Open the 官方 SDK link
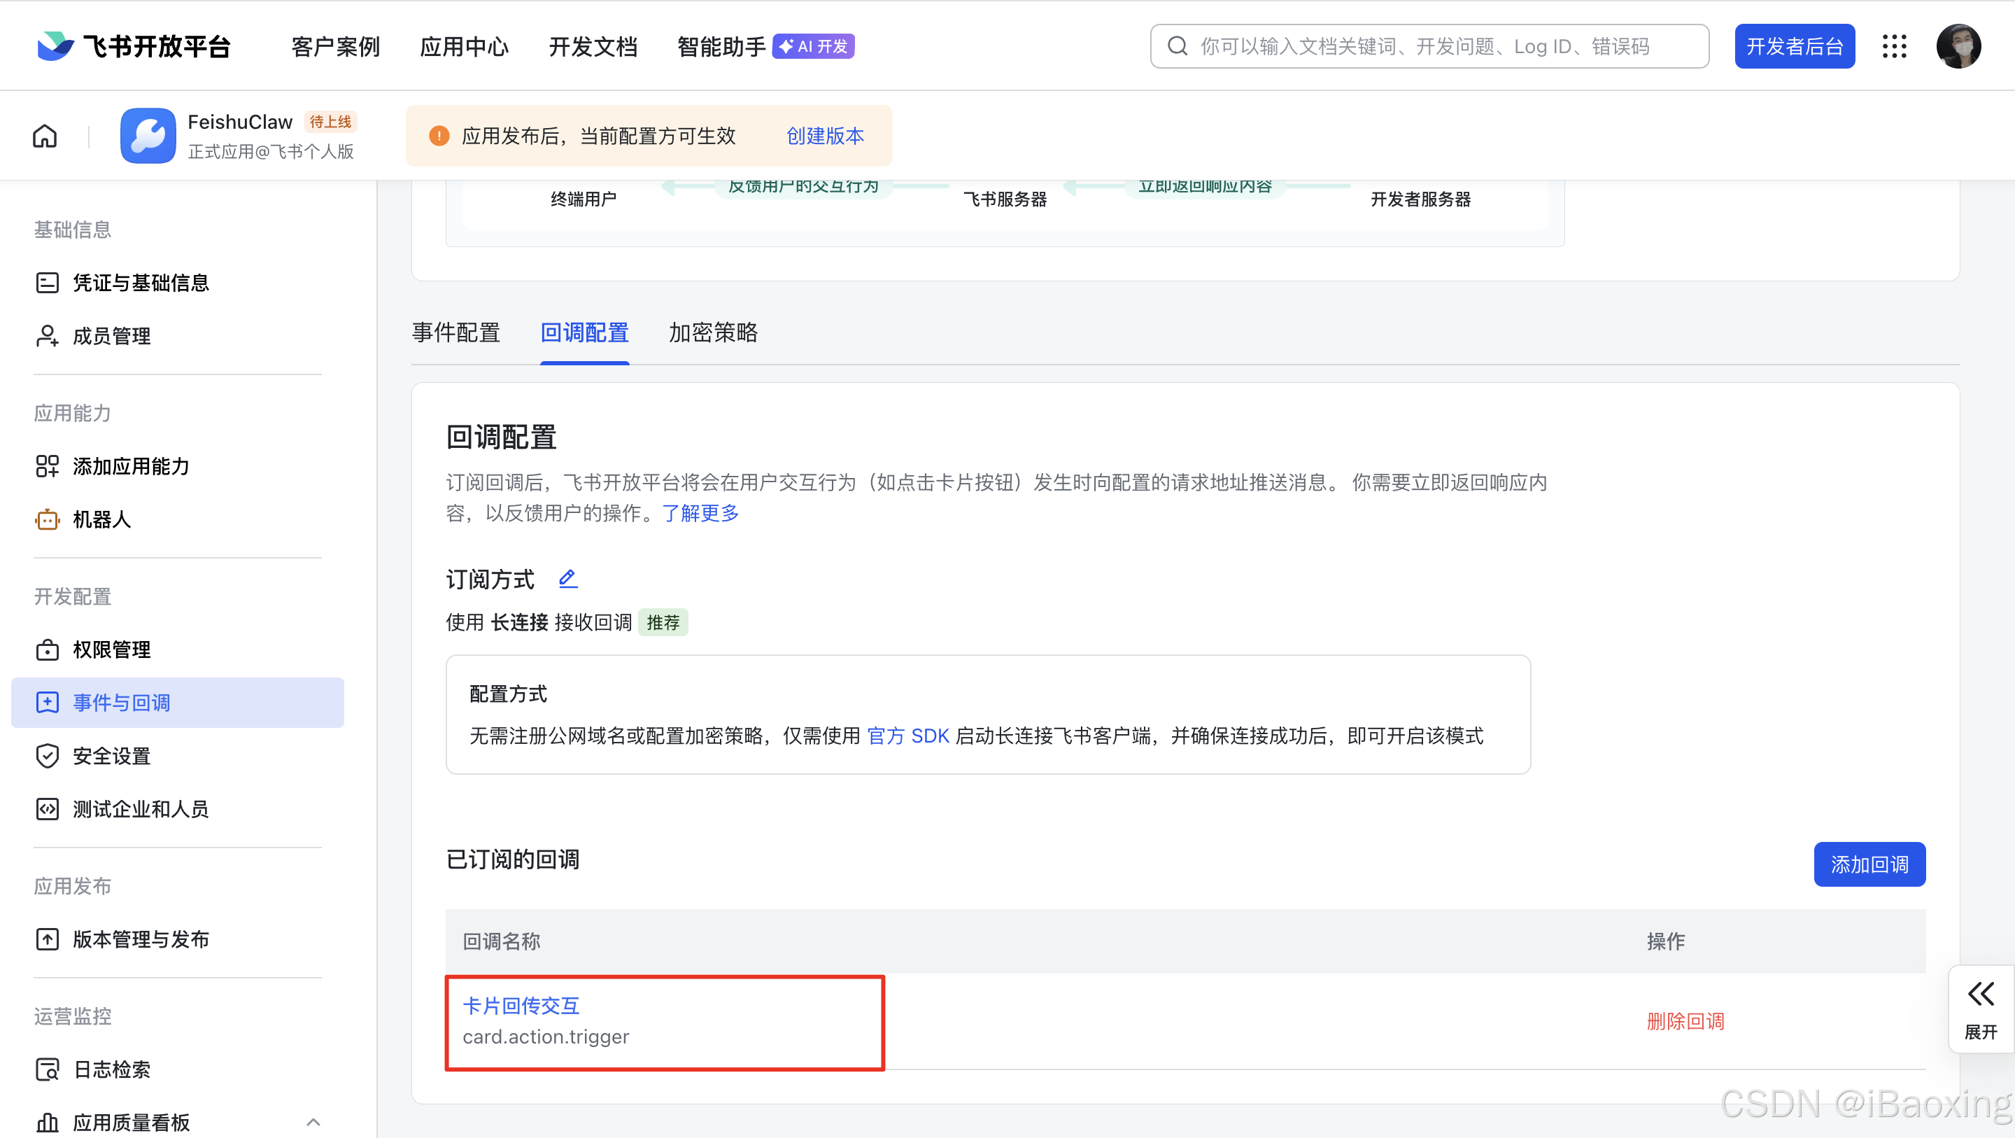 click(x=908, y=736)
